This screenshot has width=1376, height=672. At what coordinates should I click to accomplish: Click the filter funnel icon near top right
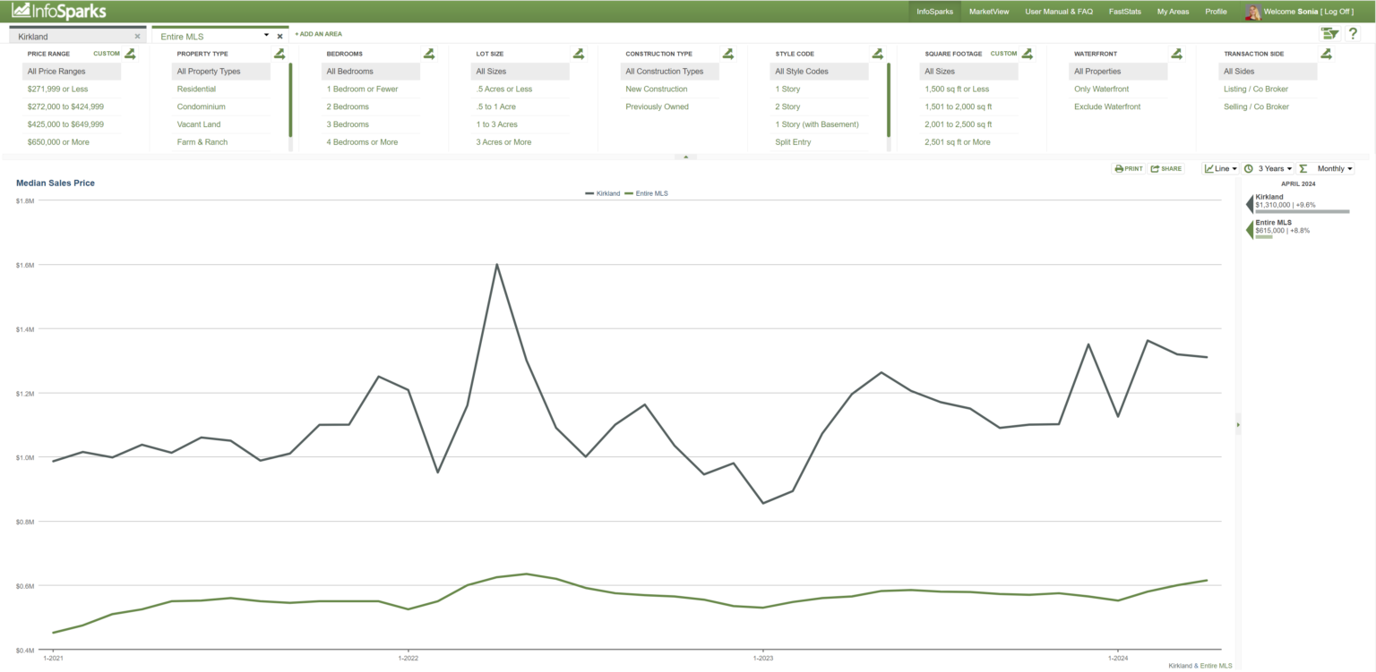click(x=1329, y=31)
